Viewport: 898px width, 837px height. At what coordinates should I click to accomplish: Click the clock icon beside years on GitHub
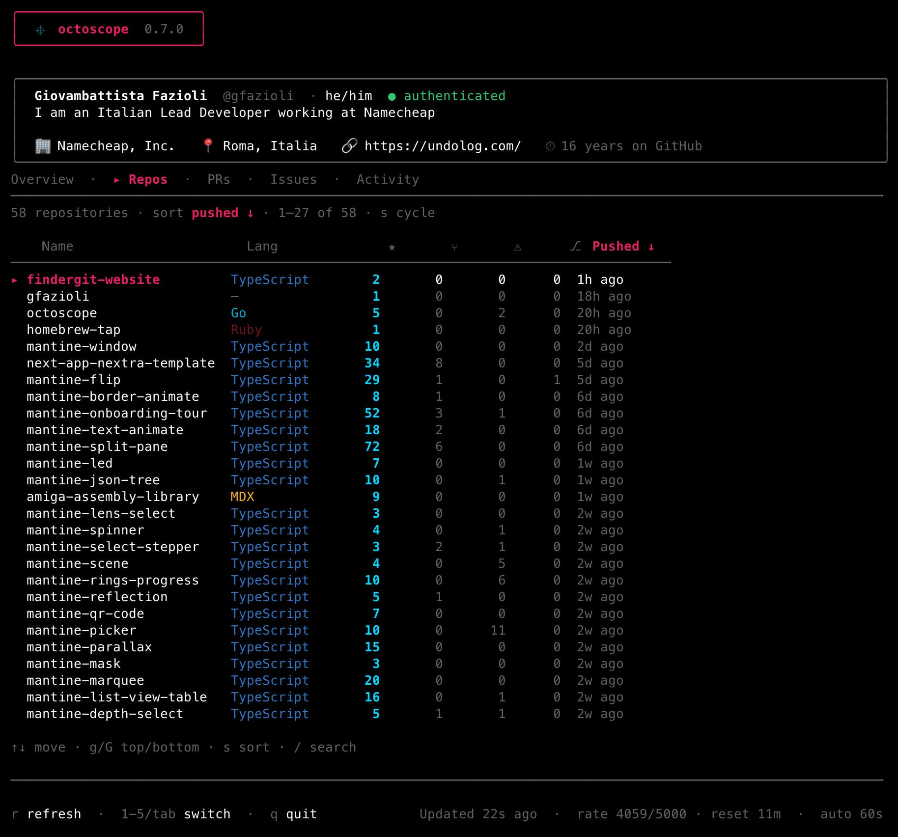point(550,146)
